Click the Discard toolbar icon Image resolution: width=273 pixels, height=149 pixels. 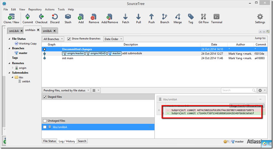pyautogui.click(x=55, y=19)
